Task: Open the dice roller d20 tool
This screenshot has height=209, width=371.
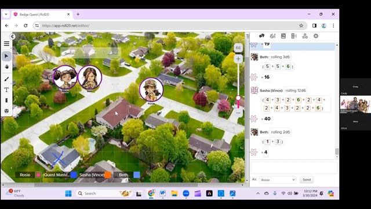Action: pos(6,111)
